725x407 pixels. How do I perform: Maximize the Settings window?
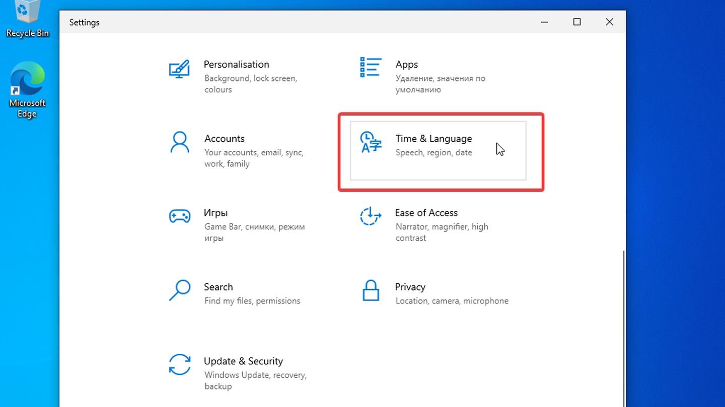[x=577, y=22]
